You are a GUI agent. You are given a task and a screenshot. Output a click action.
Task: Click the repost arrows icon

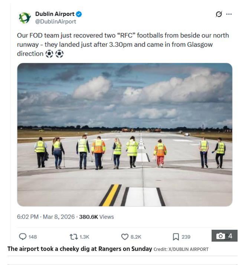tap(73, 236)
